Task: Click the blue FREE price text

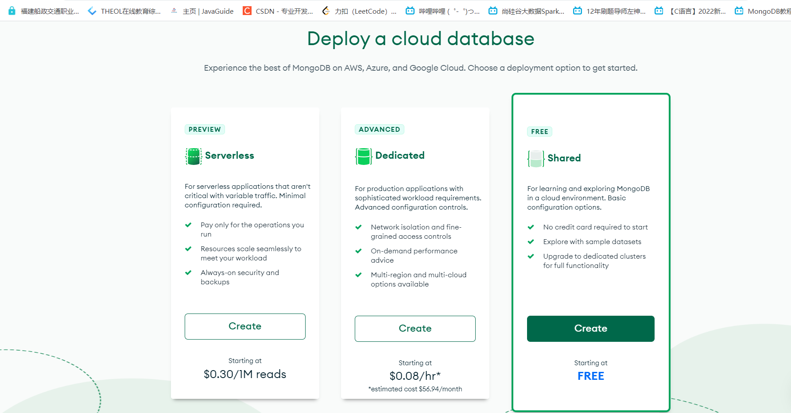Action: pyautogui.click(x=591, y=376)
